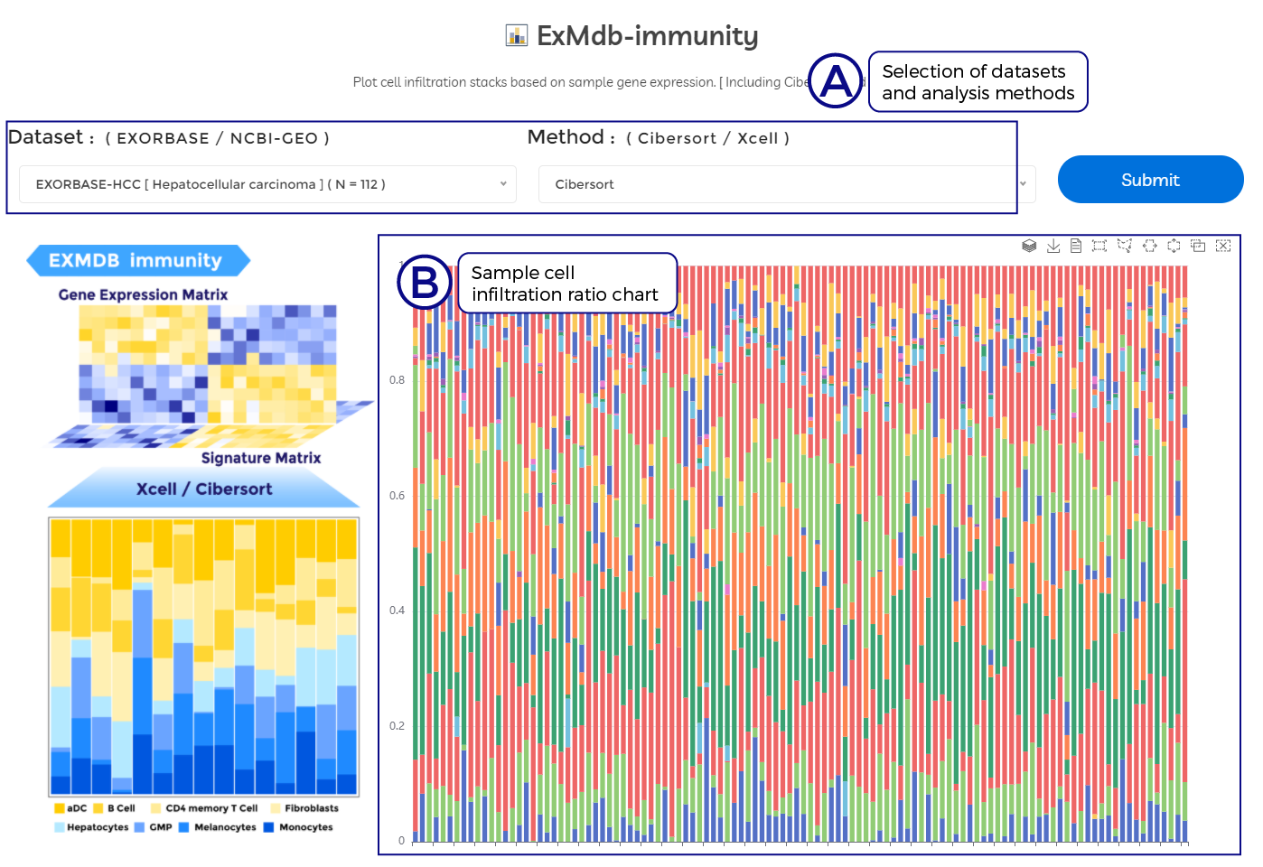
Task: Open the data view document icon
Action: (1076, 246)
